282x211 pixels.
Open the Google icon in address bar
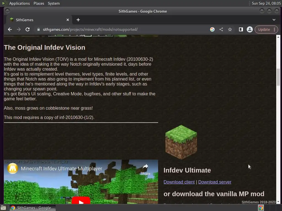click(212, 29)
